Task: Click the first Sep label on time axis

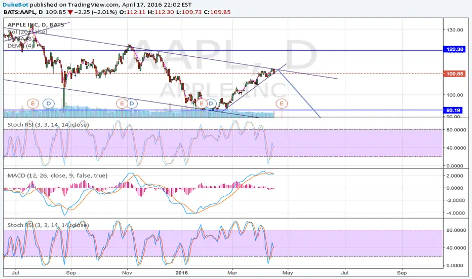Action: [71, 273]
